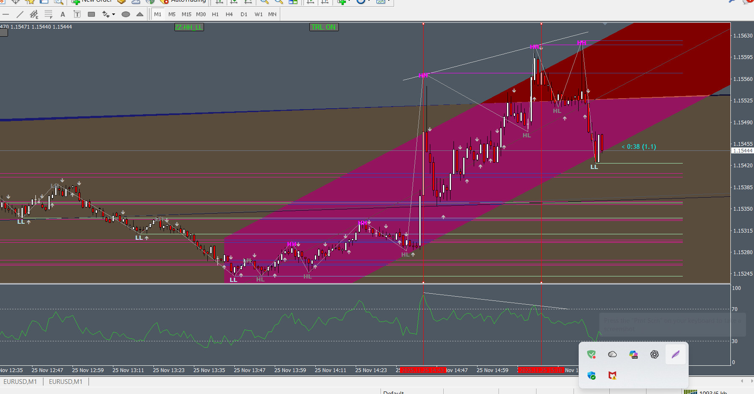Image resolution: width=754 pixels, height=394 pixels.
Task: Select the second red date marker on time axis
Action: (541, 370)
